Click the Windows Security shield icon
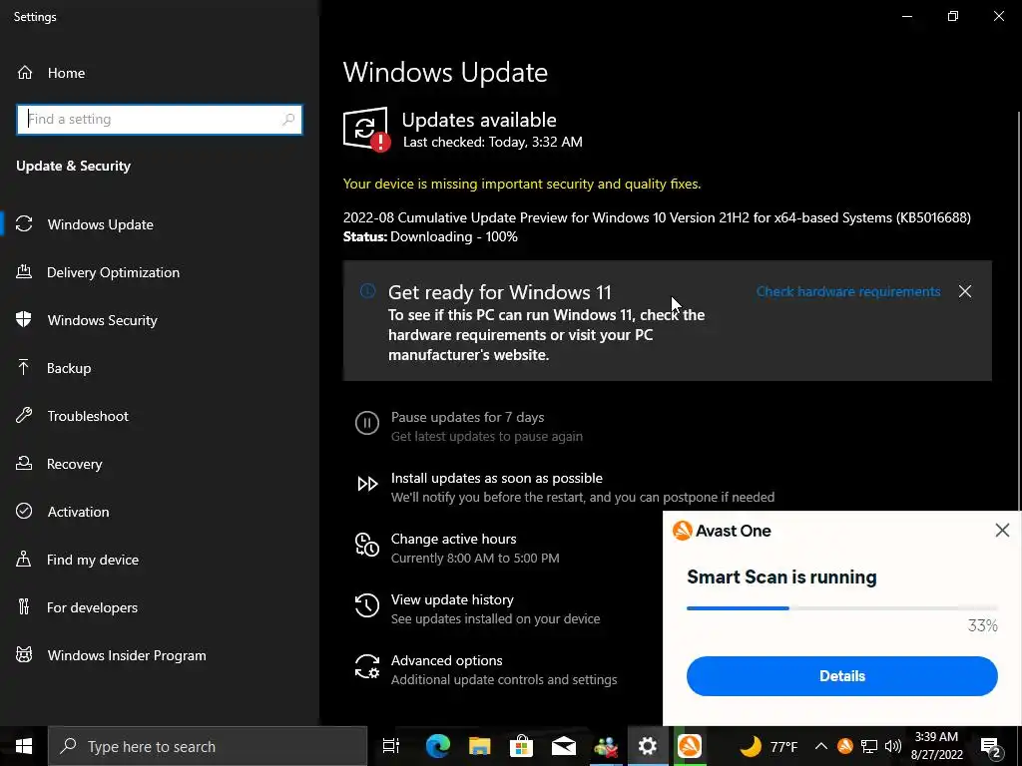 [24, 320]
